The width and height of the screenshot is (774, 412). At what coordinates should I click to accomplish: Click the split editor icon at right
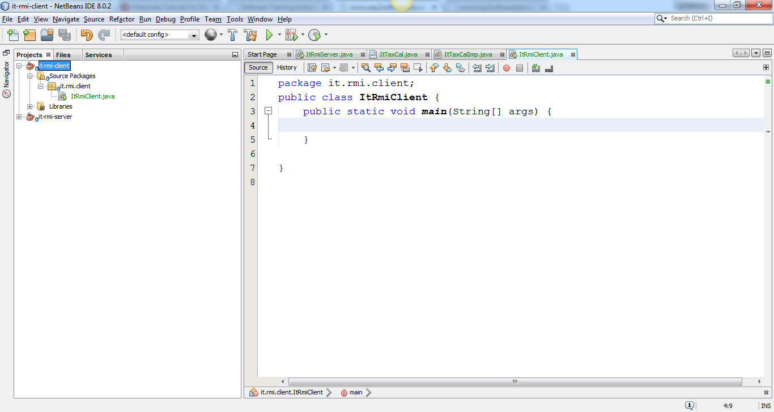pos(766,67)
